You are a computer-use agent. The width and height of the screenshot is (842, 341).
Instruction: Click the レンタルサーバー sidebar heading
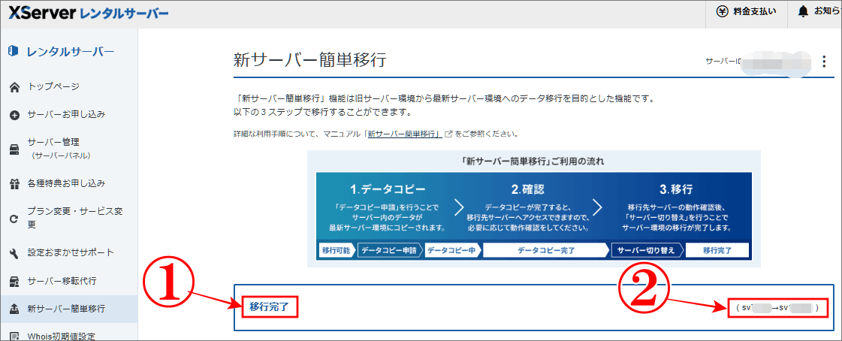point(71,52)
